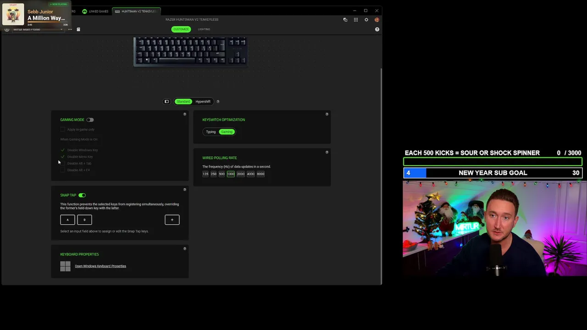The height and width of the screenshot is (330, 587).
Task: Select Typing keyswitch optimization
Action: (210, 132)
